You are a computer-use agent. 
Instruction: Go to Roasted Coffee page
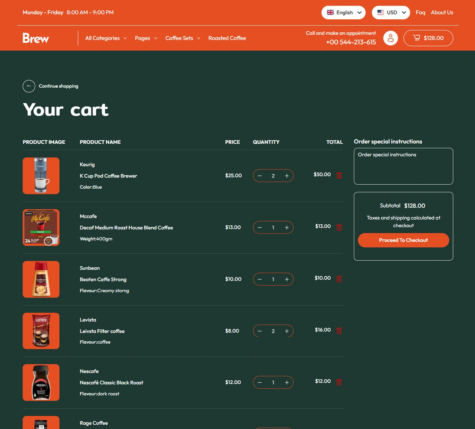(227, 38)
